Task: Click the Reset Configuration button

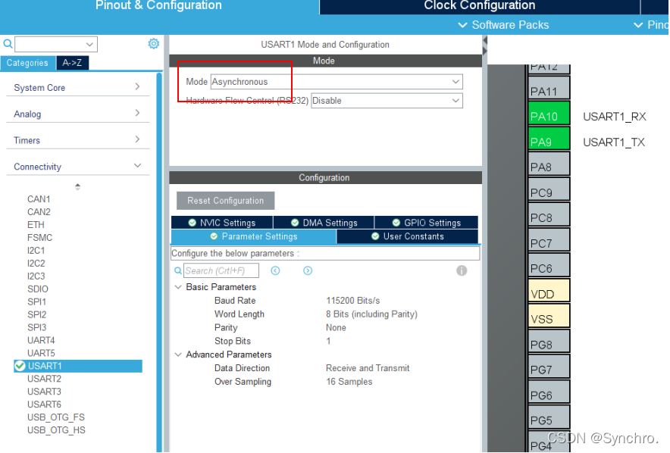Action: pos(226,201)
